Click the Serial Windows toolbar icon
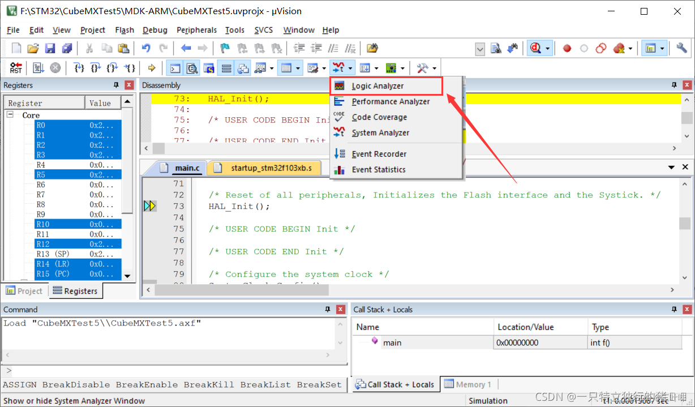The image size is (695, 407). (313, 68)
